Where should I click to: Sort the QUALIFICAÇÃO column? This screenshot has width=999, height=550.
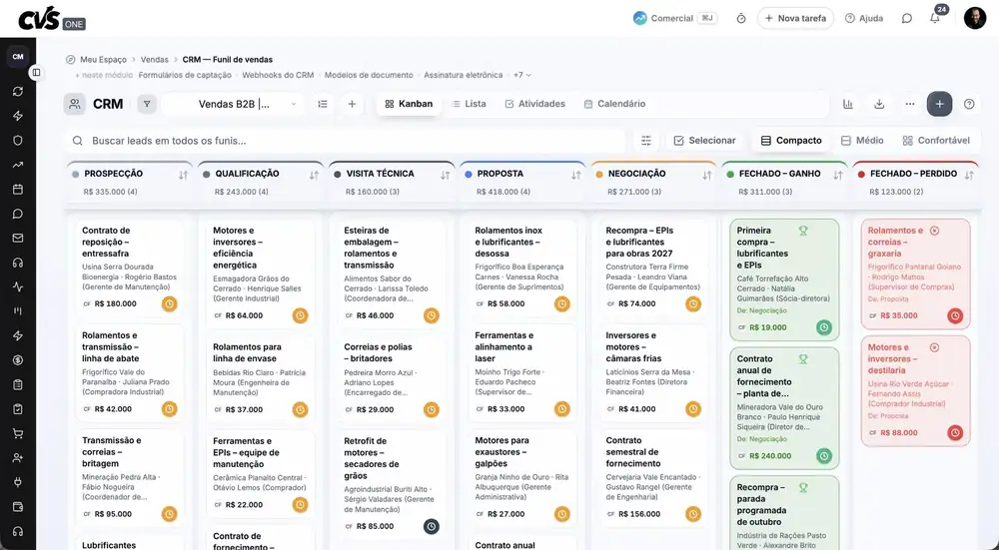coord(314,175)
